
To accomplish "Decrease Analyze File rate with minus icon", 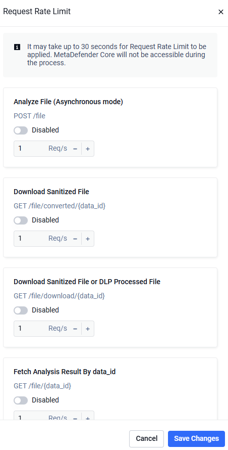I will [x=75, y=149].
